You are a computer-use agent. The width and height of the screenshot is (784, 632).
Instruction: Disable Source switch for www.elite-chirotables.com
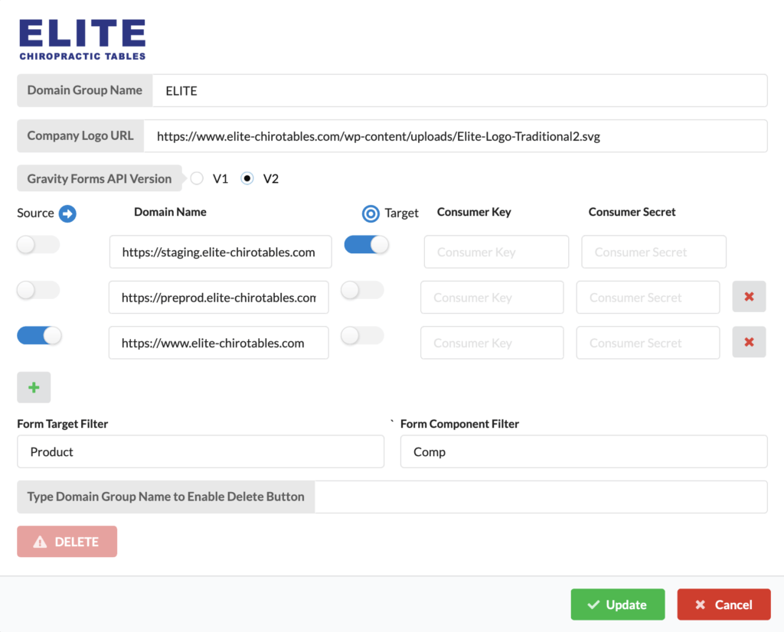tap(39, 336)
